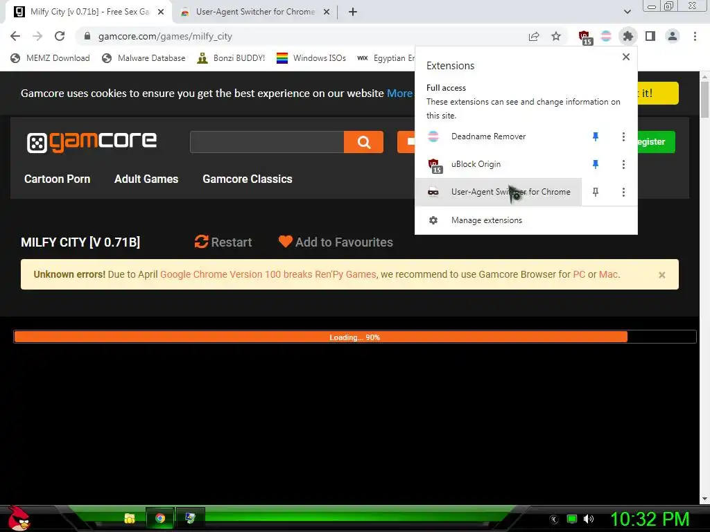This screenshot has height=532, width=710.
Task: Dismiss the Unknown errors warning banner
Action: (x=662, y=275)
